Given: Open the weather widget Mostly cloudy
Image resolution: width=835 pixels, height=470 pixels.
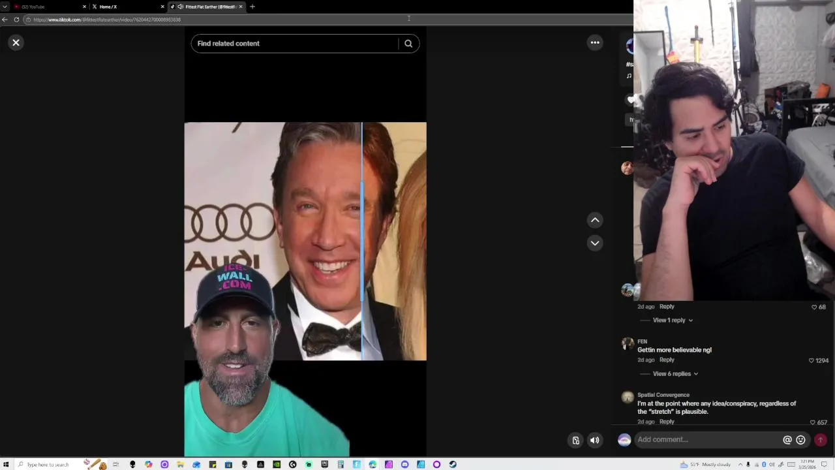Looking at the screenshot, I should point(705,464).
